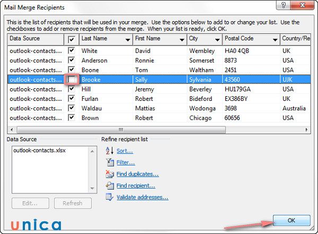Click the Edit button
This screenshot has width=318, height=234.
(30, 203)
